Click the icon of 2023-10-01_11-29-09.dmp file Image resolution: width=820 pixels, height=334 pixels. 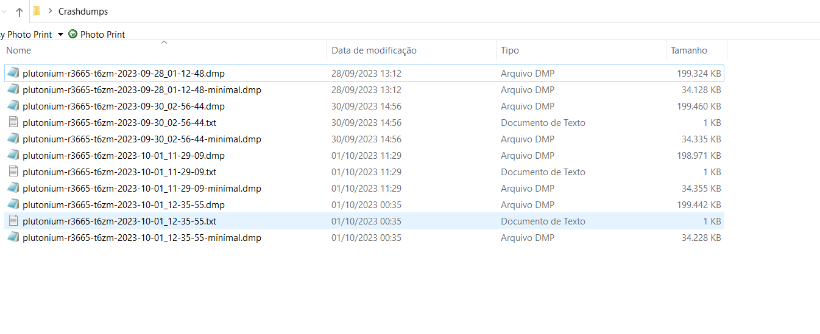click(x=13, y=155)
